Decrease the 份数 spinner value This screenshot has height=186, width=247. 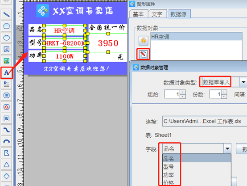coord(224,97)
